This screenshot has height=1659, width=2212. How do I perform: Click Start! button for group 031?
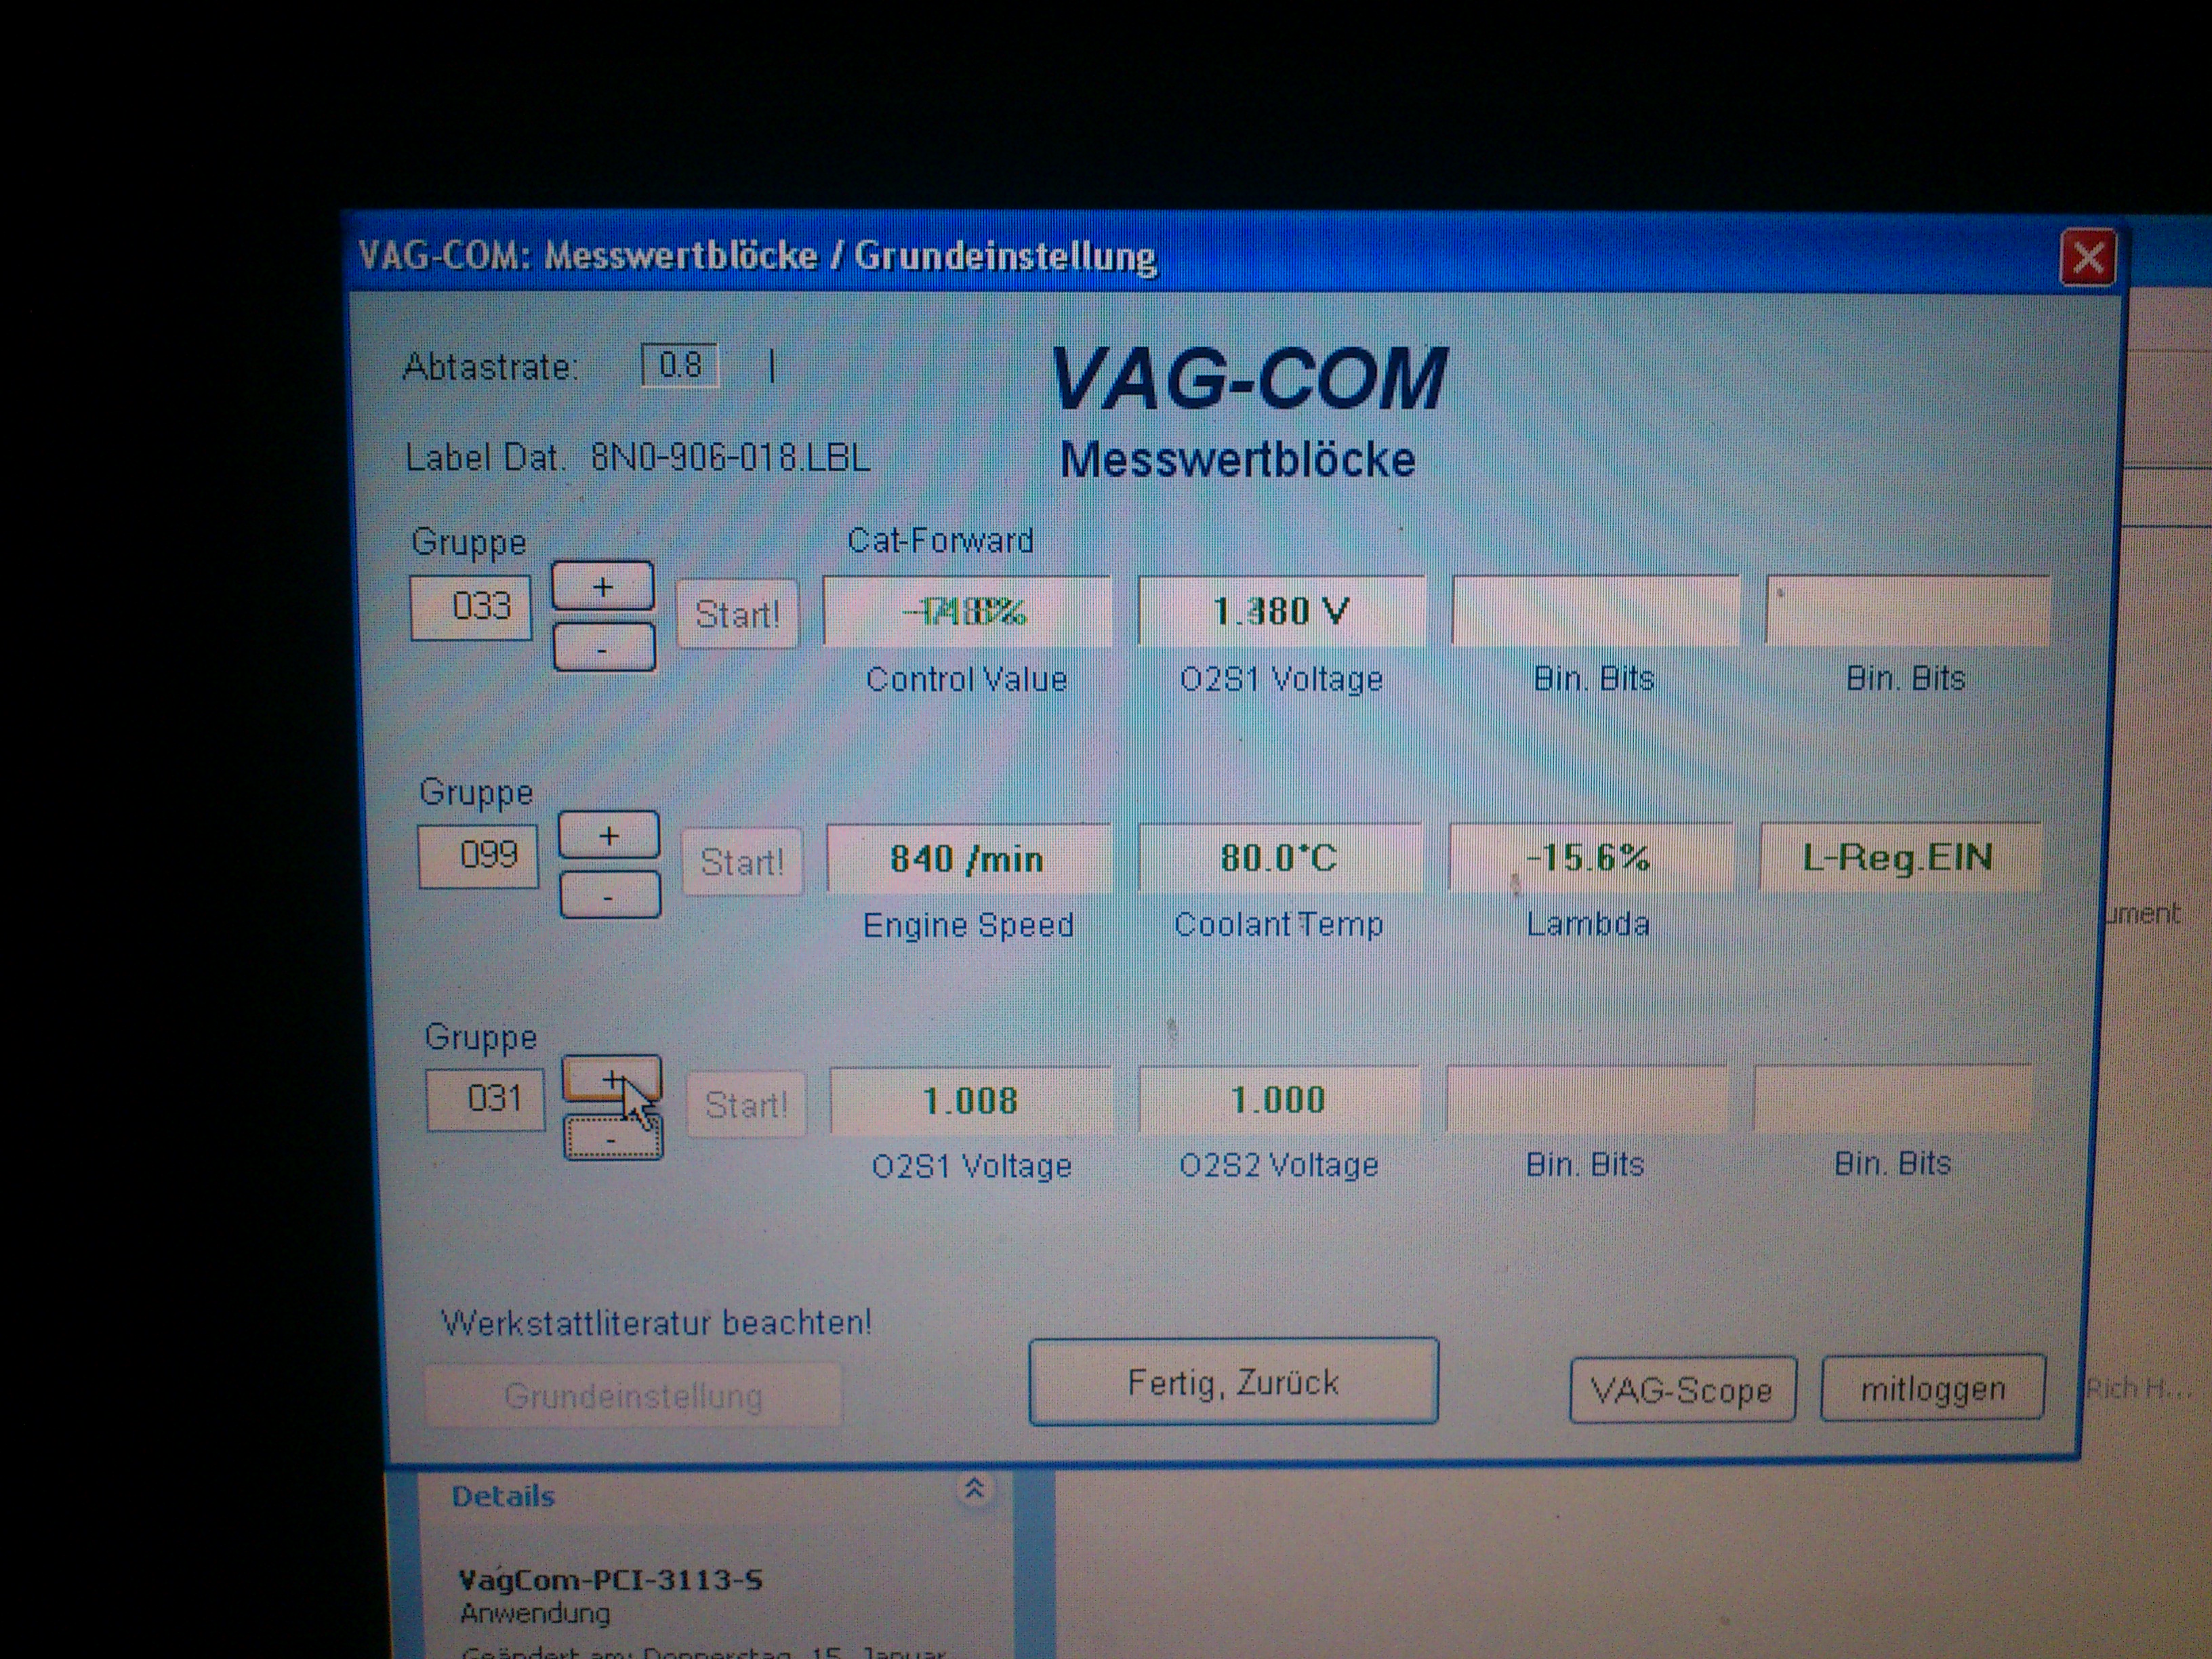pos(746,1104)
